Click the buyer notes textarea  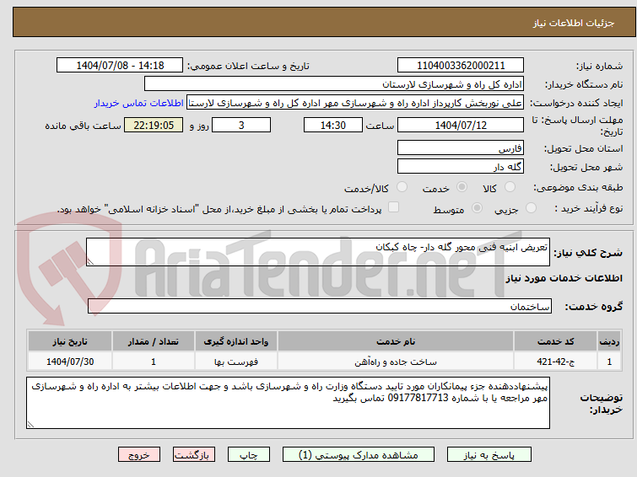(288, 403)
